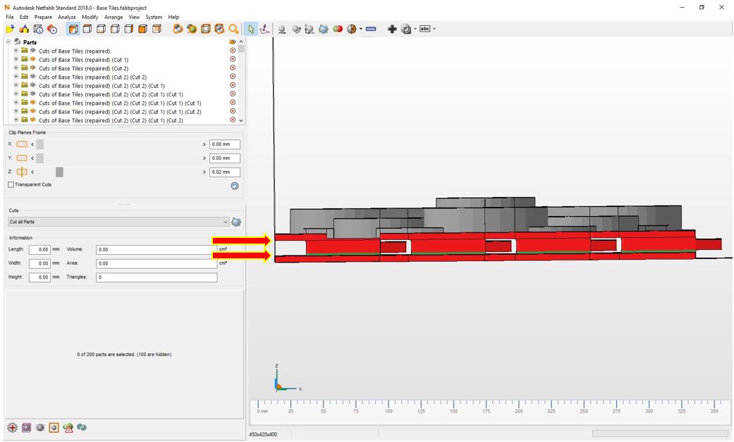Click the refresh arrows icon at bottom left
734x442 pixels.
[82, 427]
